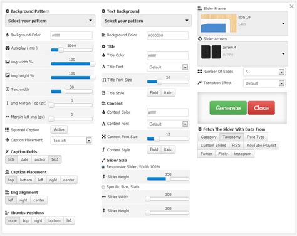This screenshot has width=297, height=236.
Task: Click the green Generate button
Action: (x=228, y=108)
